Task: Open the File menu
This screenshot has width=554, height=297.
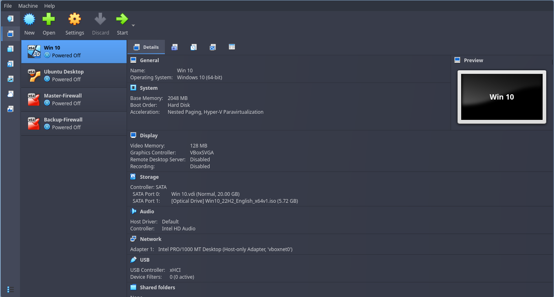Action: [8, 6]
